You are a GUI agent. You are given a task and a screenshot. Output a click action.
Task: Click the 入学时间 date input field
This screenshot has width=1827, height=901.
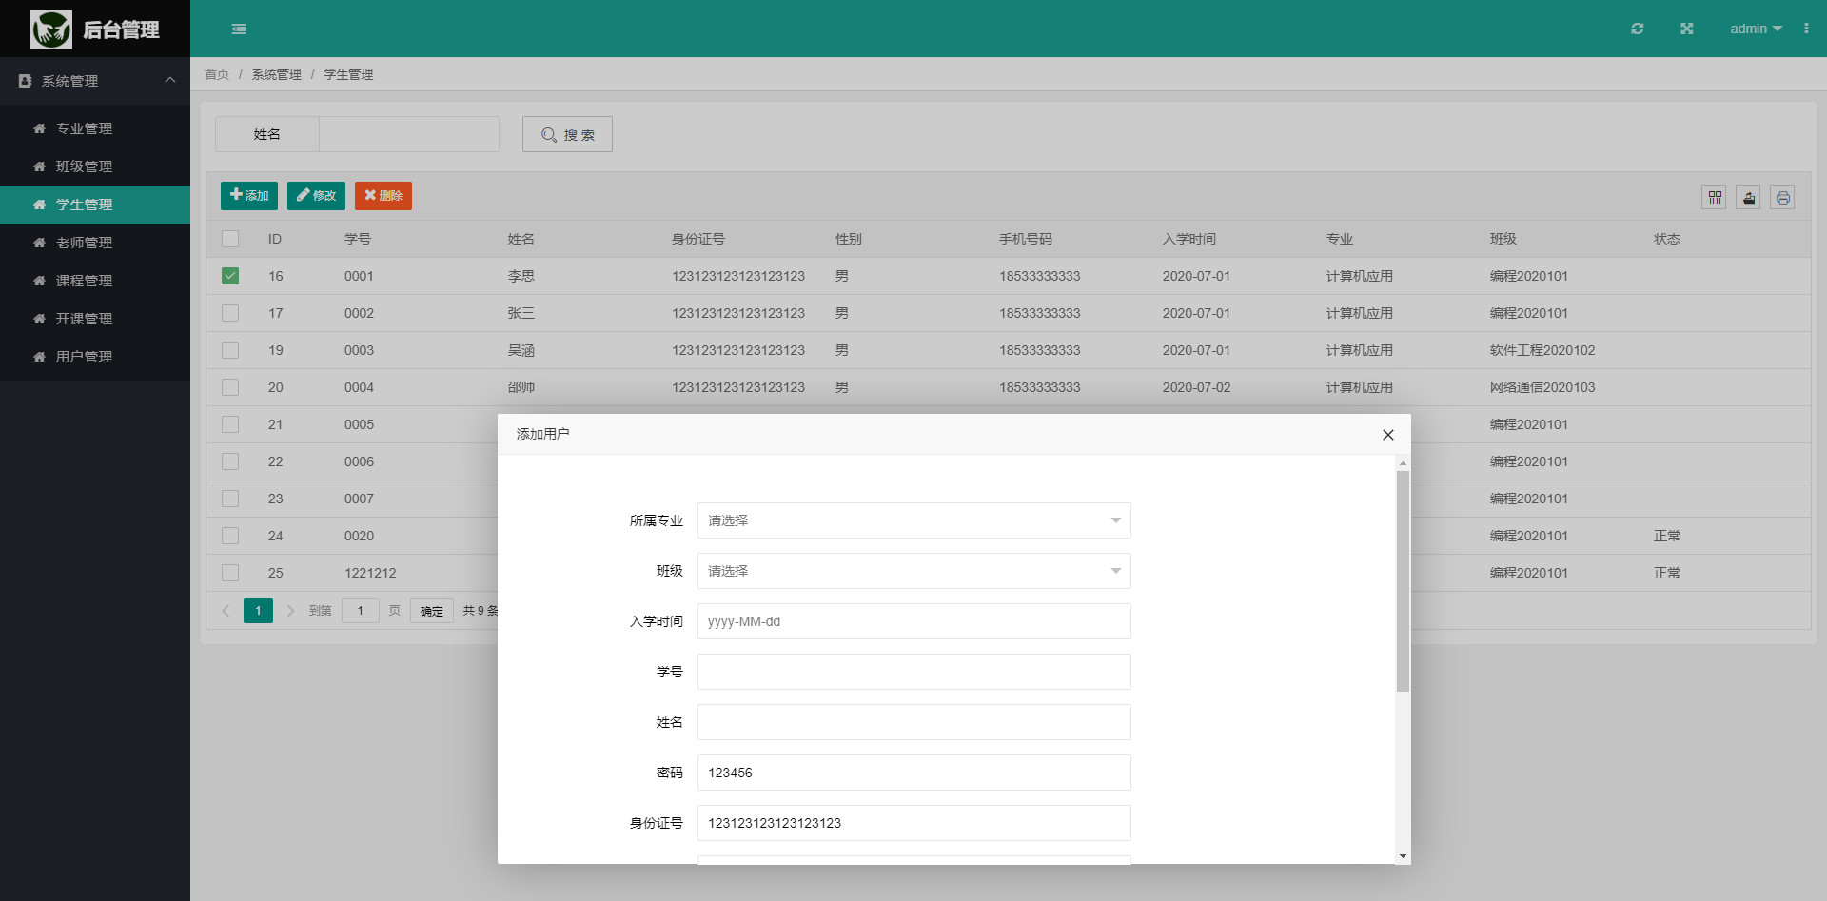pos(913,621)
